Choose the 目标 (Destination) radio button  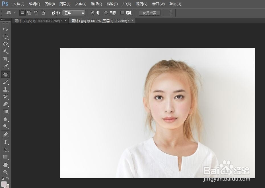(x=106, y=13)
